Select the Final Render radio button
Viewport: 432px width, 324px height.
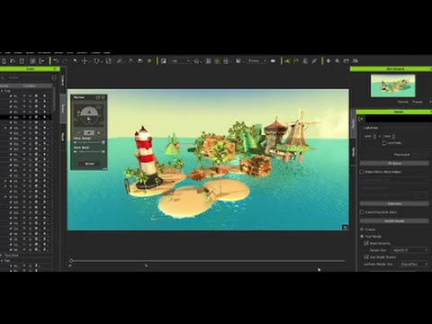tap(362, 237)
